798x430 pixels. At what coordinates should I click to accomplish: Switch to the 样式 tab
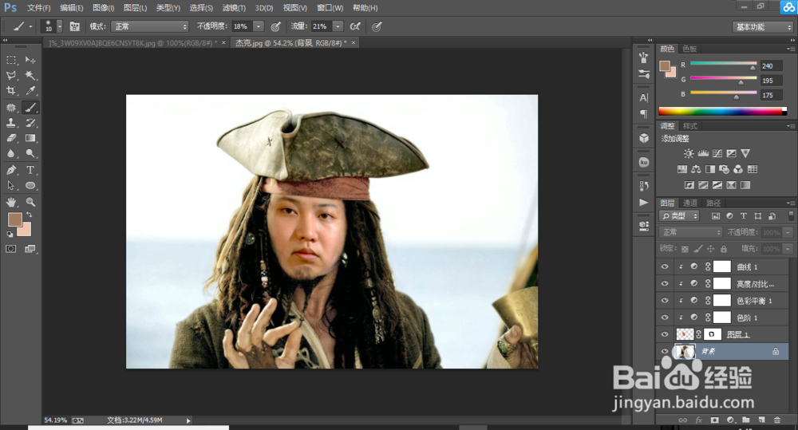click(689, 126)
